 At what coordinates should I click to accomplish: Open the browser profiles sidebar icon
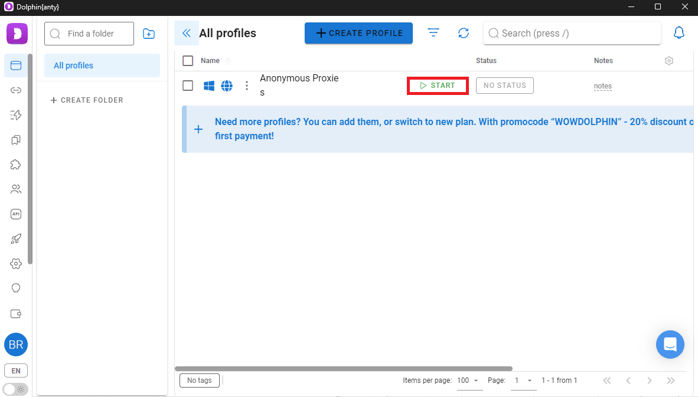pyautogui.click(x=16, y=65)
